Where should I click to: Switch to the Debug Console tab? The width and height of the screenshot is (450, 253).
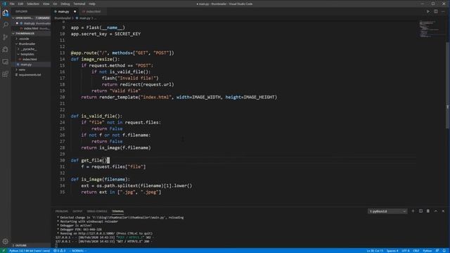pyautogui.click(x=97, y=212)
